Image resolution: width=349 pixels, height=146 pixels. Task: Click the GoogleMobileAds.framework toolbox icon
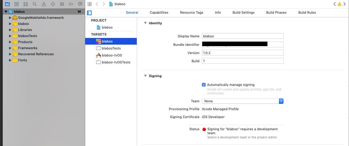[15, 18]
